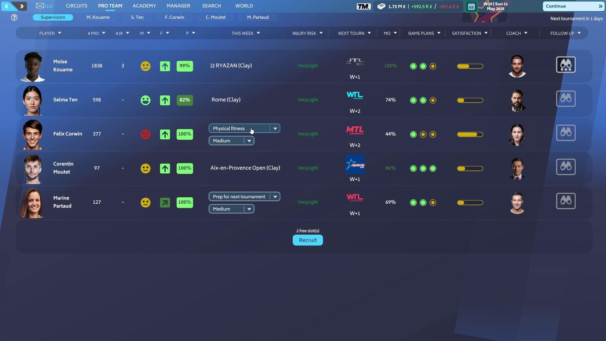Switch to the C. Moutet tab
This screenshot has width=606, height=341.
pos(216,17)
